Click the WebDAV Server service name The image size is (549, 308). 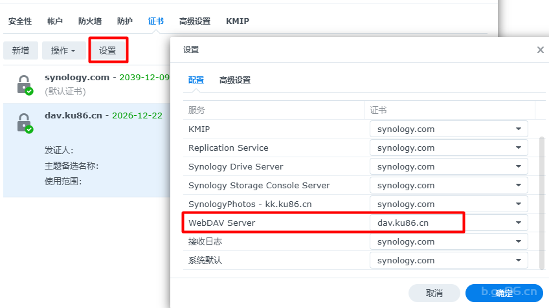[x=221, y=223]
